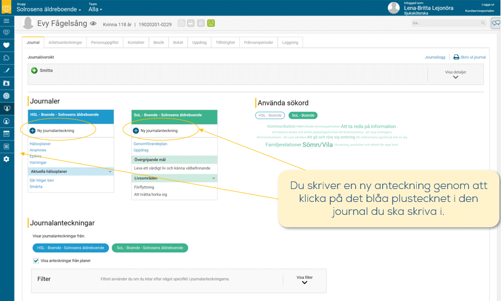Open the Loggning tab
This screenshot has width=501, height=301.
[x=290, y=42]
